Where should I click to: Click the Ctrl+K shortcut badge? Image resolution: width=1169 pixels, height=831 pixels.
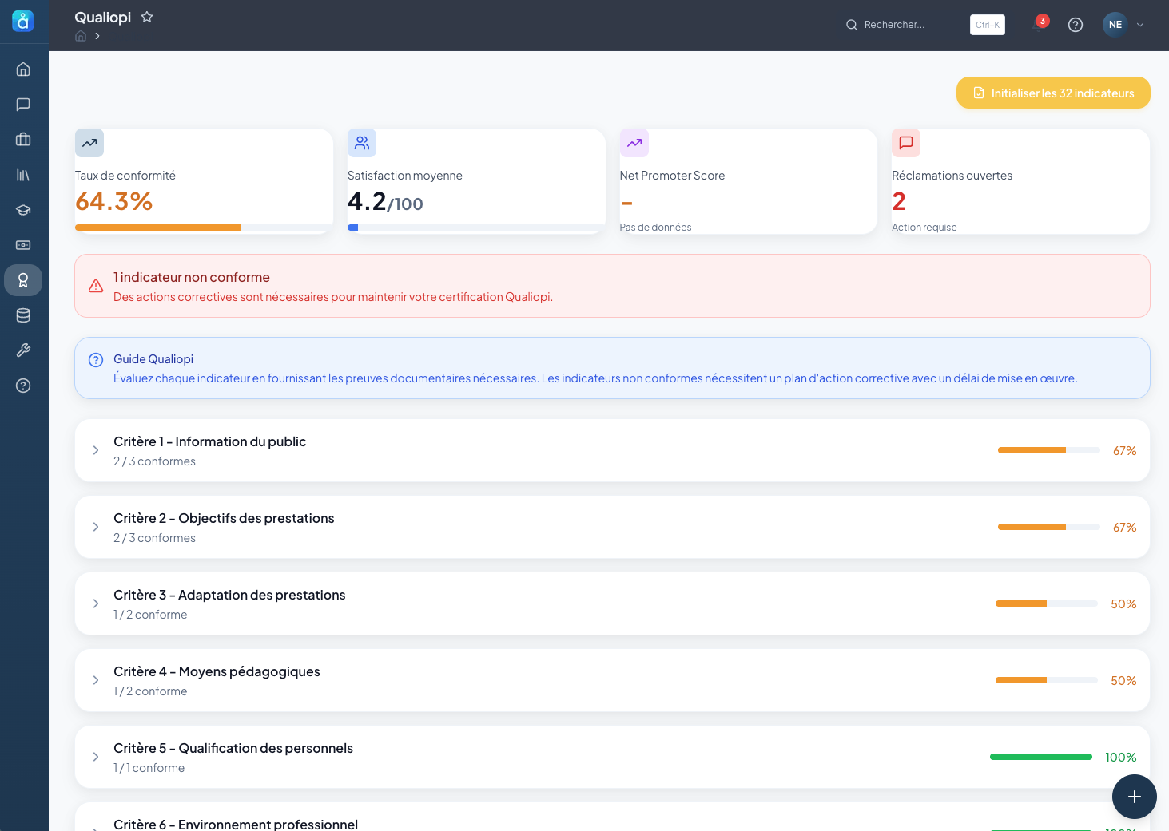(x=988, y=25)
